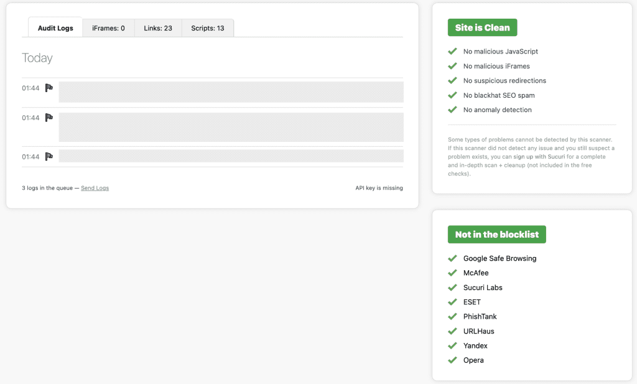
Task: Switch to the Audit Logs tab
Action: click(x=55, y=28)
